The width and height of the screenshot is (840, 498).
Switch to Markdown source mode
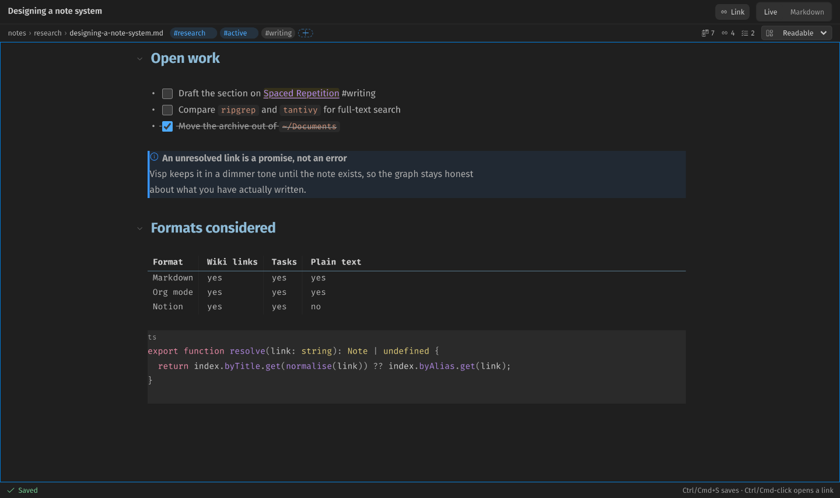807,12
